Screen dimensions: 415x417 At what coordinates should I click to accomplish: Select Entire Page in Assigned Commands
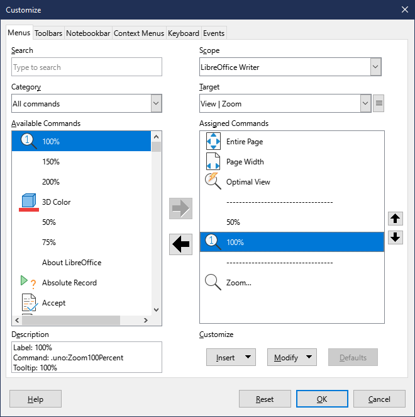click(292, 141)
